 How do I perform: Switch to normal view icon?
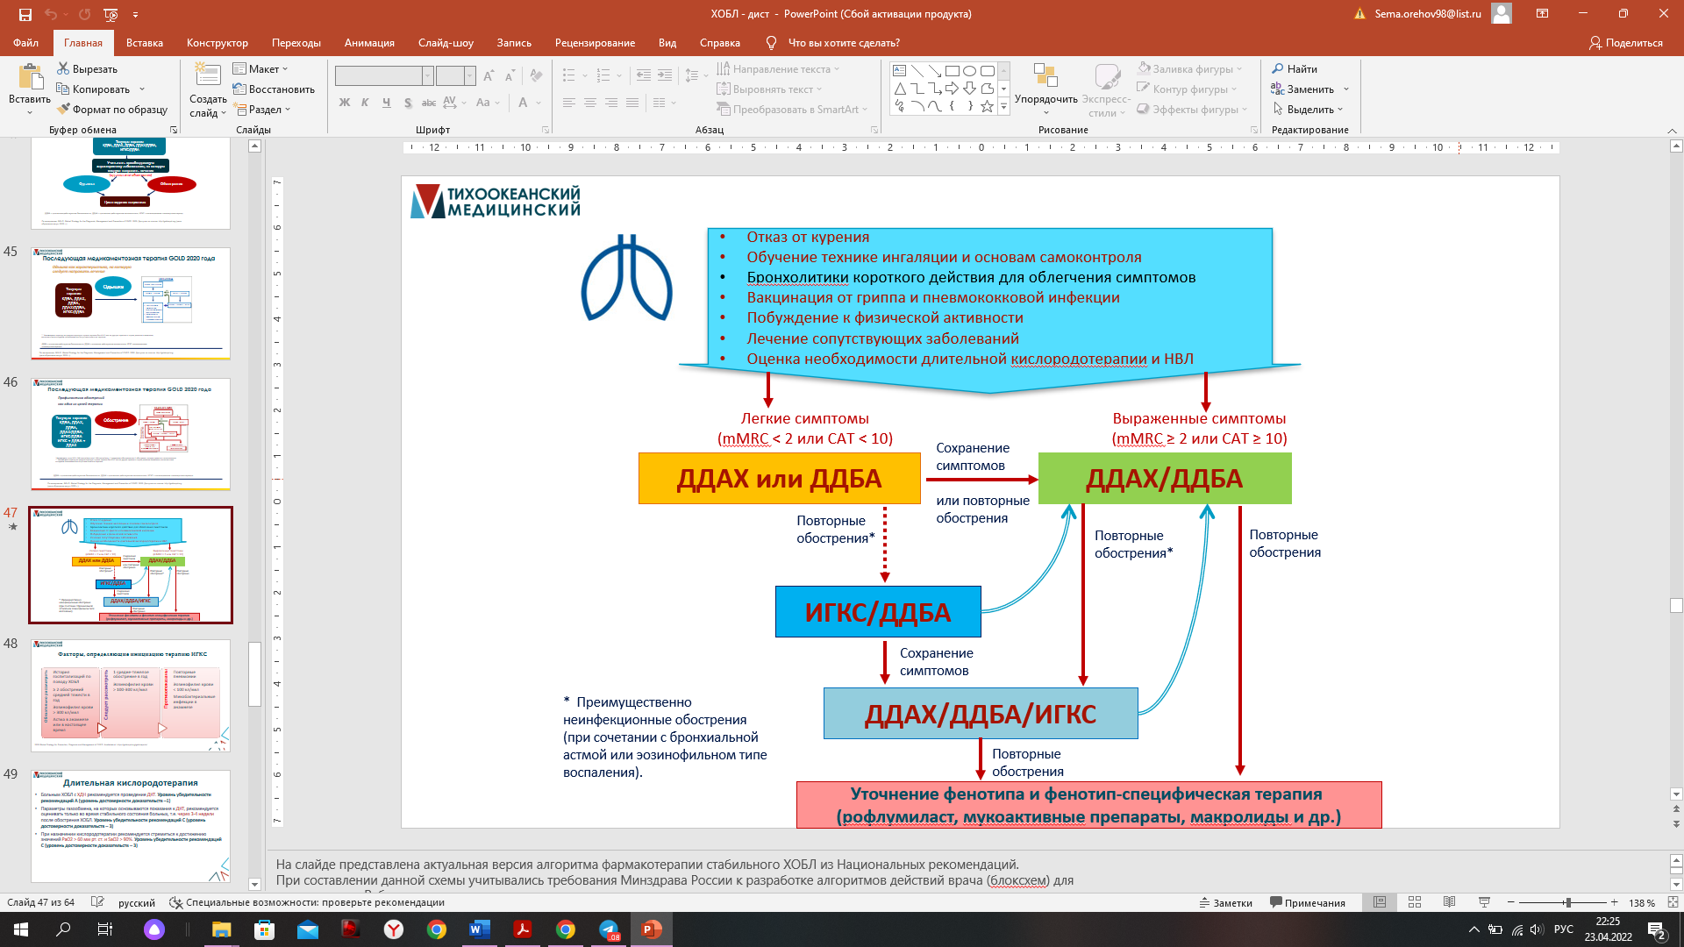[x=1380, y=902]
